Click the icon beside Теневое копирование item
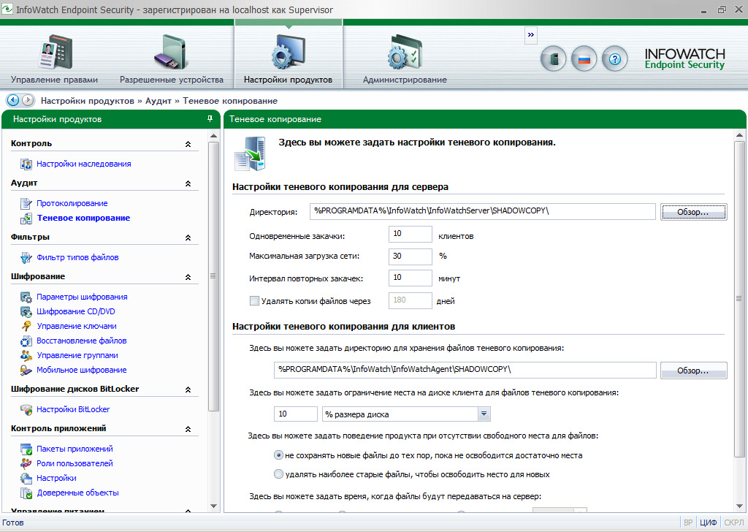This screenshot has height=532, width=748. [26, 218]
